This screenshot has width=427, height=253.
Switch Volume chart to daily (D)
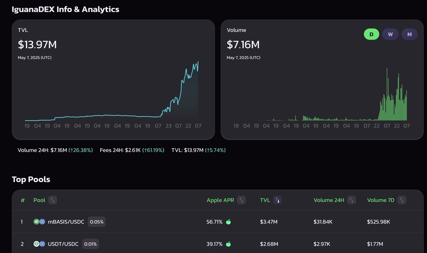pyautogui.click(x=371, y=34)
